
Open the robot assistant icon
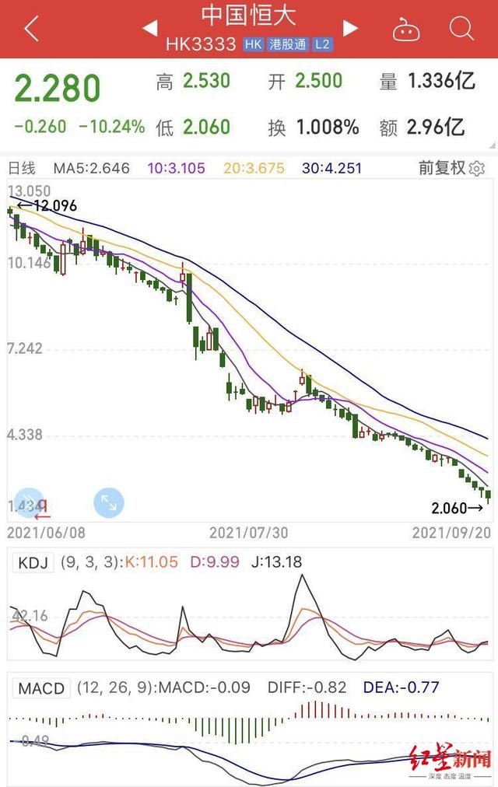(x=405, y=29)
